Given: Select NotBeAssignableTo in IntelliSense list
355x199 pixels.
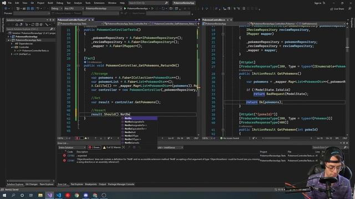Looking at the screenshot, I should point(139,122).
